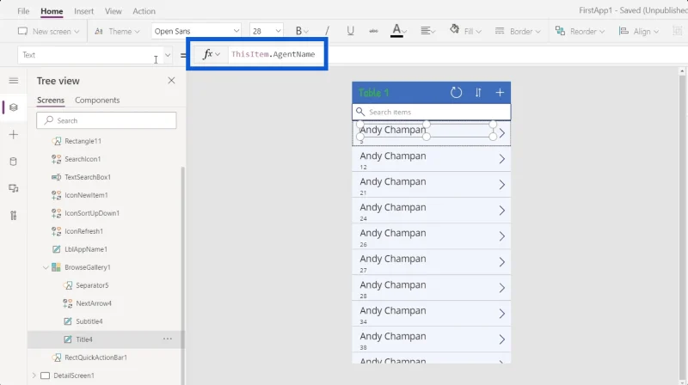The height and width of the screenshot is (385, 688).
Task: Toggle underline formatting
Action: pos(350,31)
